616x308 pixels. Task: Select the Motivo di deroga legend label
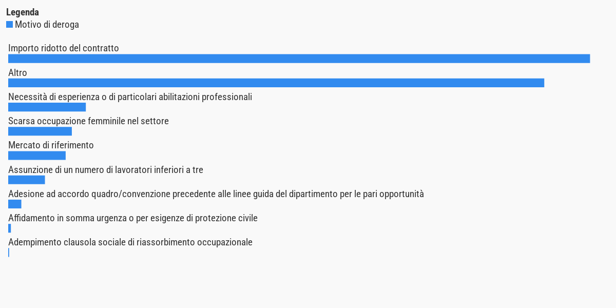click(x=47, y=25)
